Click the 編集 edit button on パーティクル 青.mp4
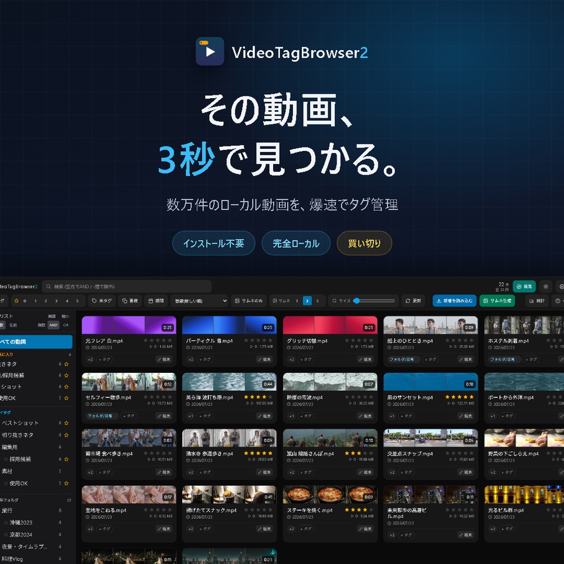 pos(264,359)
